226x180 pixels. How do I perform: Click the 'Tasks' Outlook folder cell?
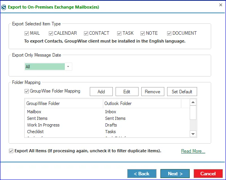[x=110, y=132]
